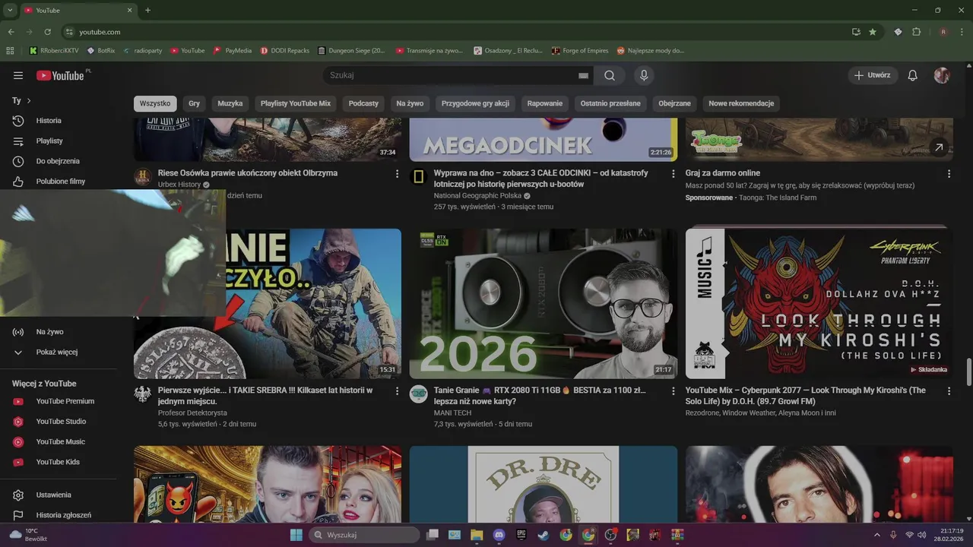Click the Utwórz create button
Viewport: 973px width, 547px height.
pos(873,75)
